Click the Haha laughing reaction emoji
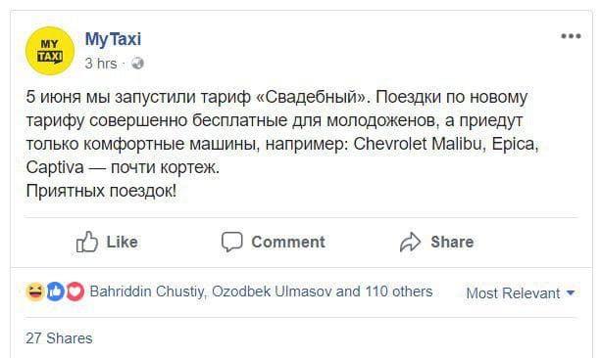This screenshot has width=601, height=358. (x=35, y=291)
